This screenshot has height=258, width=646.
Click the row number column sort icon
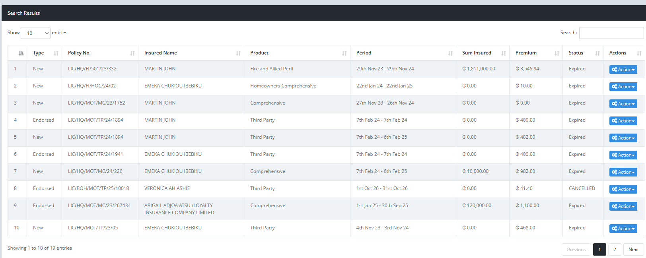coord(21,53)
